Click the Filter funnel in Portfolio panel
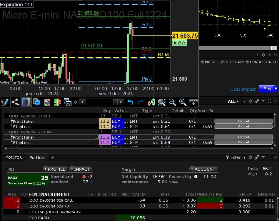 pos(233,157)
